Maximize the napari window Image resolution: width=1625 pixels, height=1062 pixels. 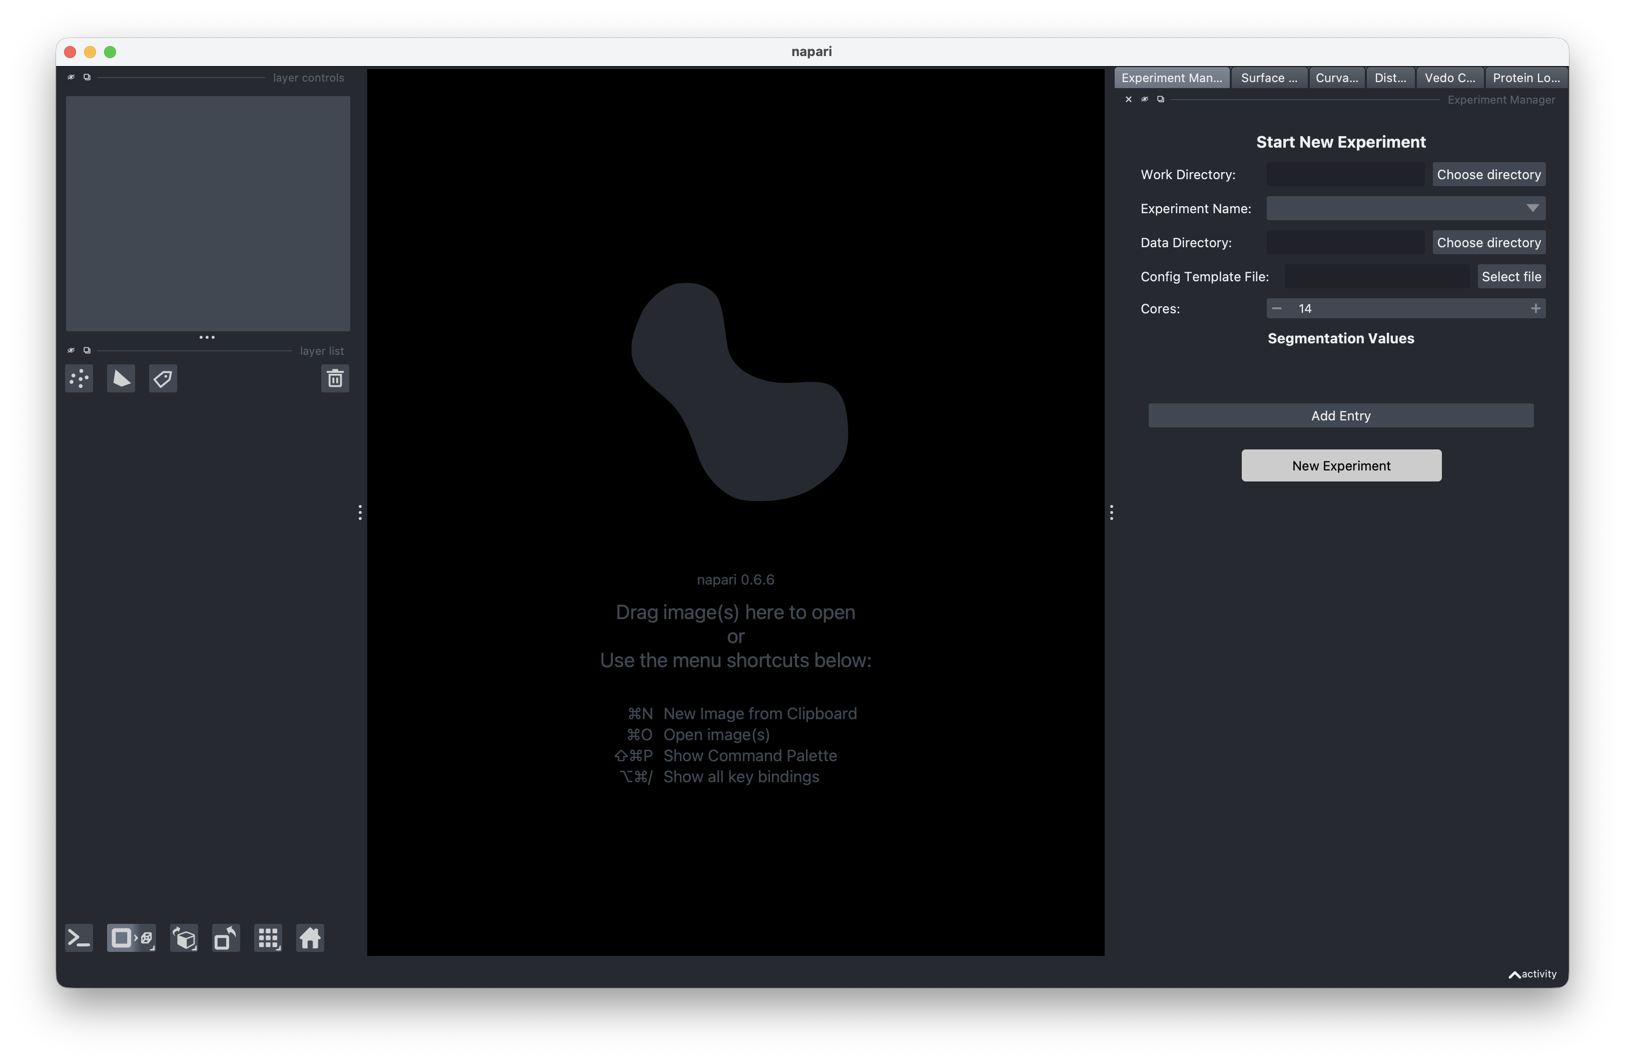(x=110, y=52)
